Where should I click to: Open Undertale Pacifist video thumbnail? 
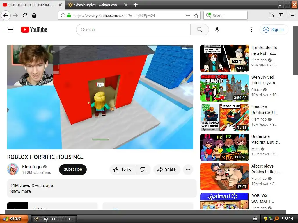click(x=224, y=147)
